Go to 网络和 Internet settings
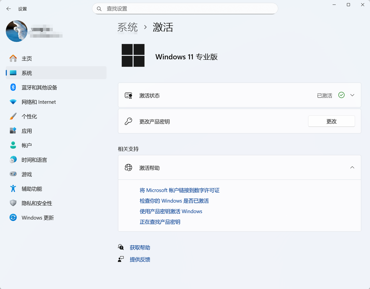 click(x=56, y=102)
